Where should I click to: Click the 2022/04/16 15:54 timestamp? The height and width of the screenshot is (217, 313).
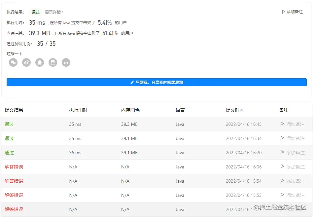click(x=244, y=181)
